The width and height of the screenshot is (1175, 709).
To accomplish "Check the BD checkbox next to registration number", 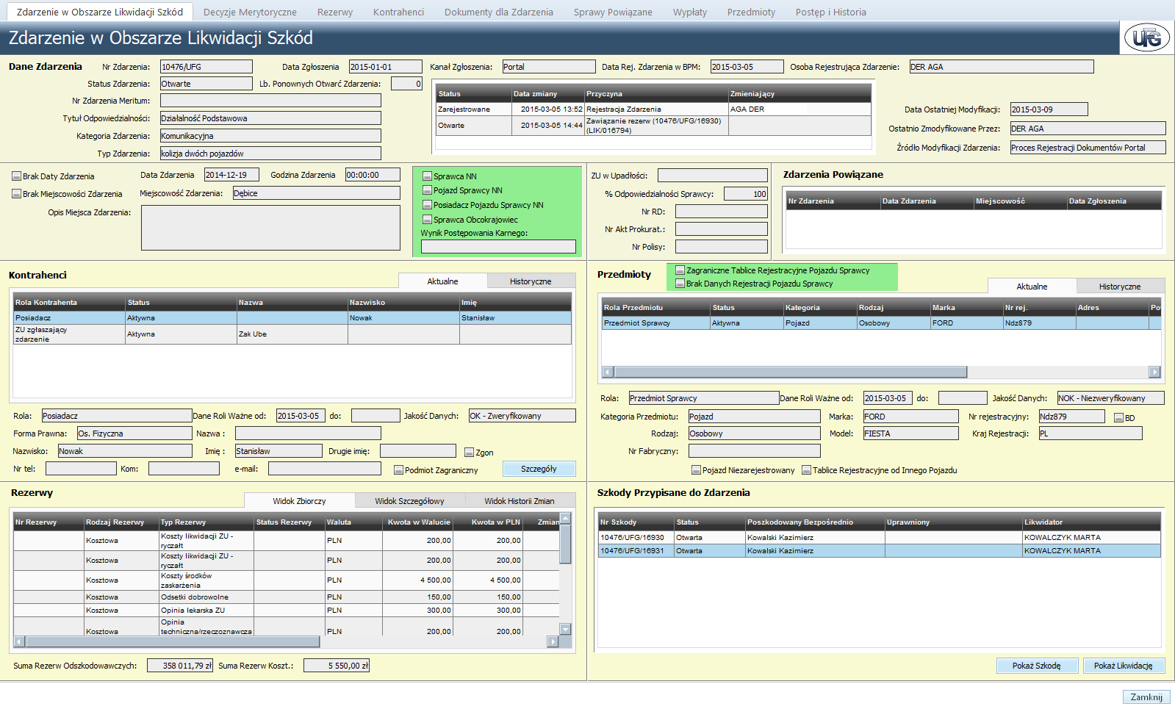I will 1119,418.
